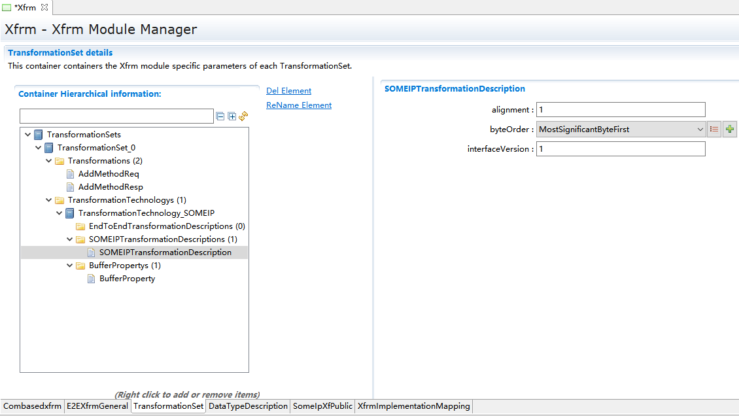The image size is (739, 416).
Task: Click the TransformationSet_0 container icon
Action: coord(49,148)
